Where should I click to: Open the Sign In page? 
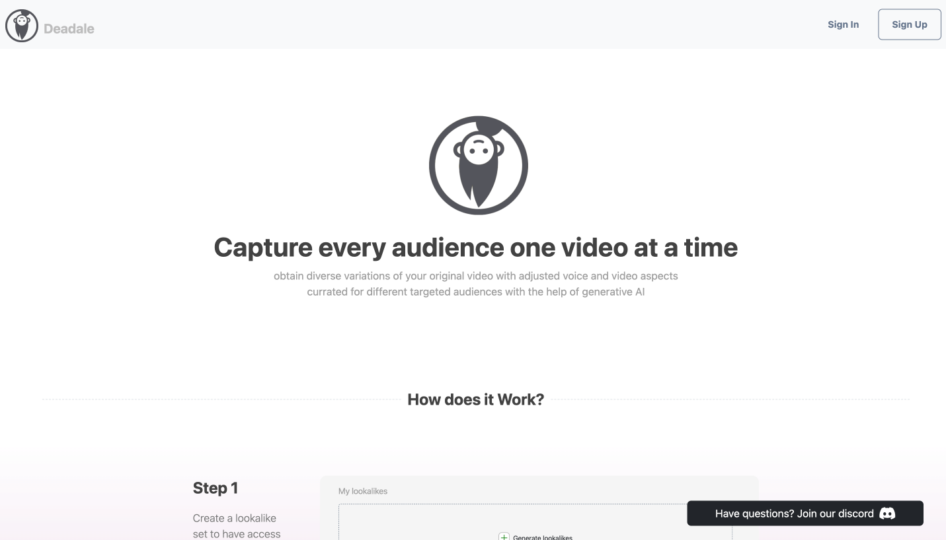843,24
